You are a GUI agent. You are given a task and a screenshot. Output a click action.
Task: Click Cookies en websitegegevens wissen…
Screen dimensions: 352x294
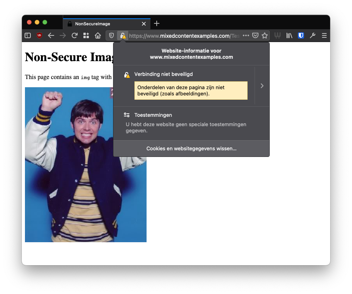click(x=191, y=148)
